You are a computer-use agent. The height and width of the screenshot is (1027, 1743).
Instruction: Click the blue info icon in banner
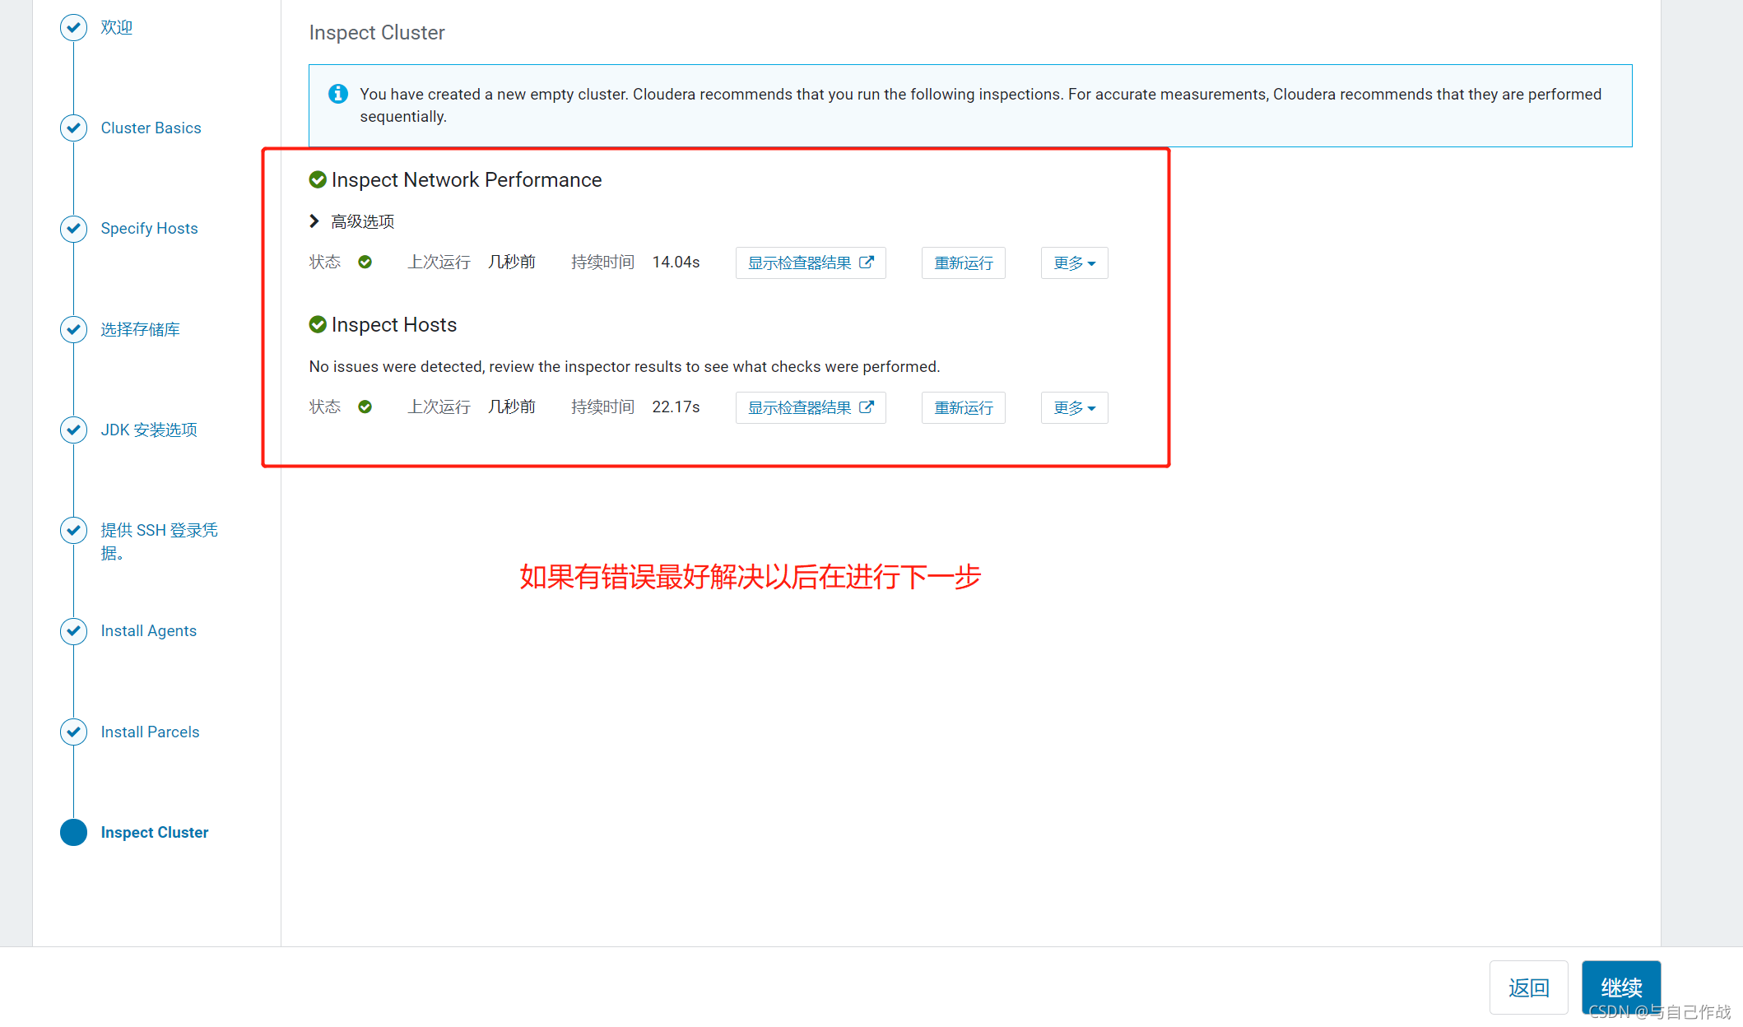click(337, 94)
